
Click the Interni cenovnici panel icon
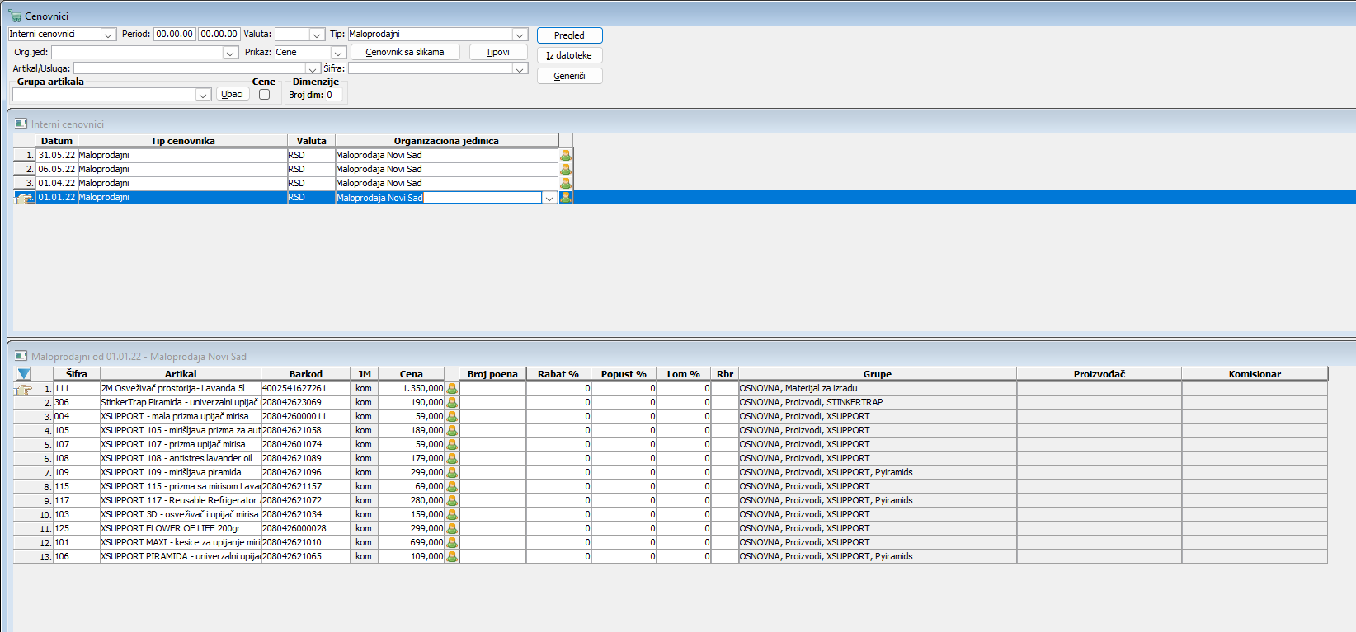point(21,124)
